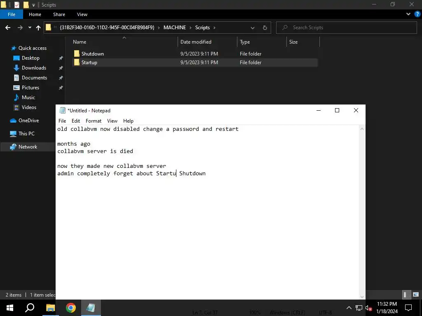Open the Share ribbon tab
The width and height of the screenshot is (422, 316).
coord(59,14)
